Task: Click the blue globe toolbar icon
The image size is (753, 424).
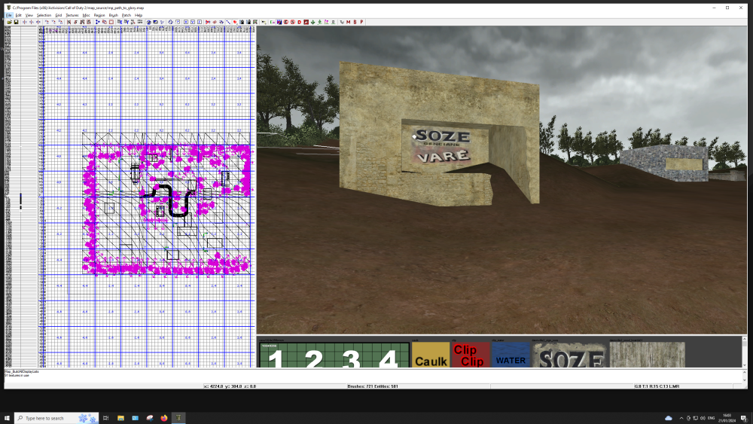Action: [x=149, y=22]
